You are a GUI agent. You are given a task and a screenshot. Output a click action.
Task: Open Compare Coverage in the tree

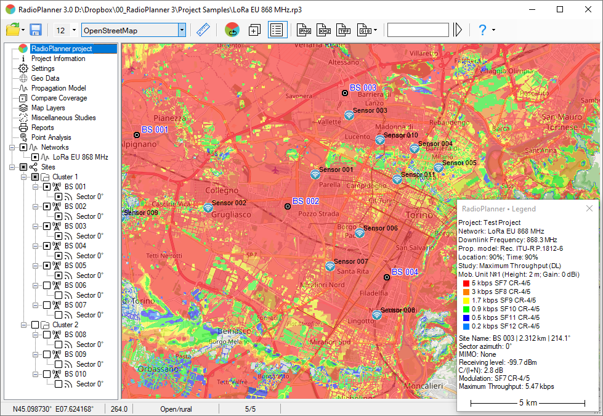(x=59, y=98)
